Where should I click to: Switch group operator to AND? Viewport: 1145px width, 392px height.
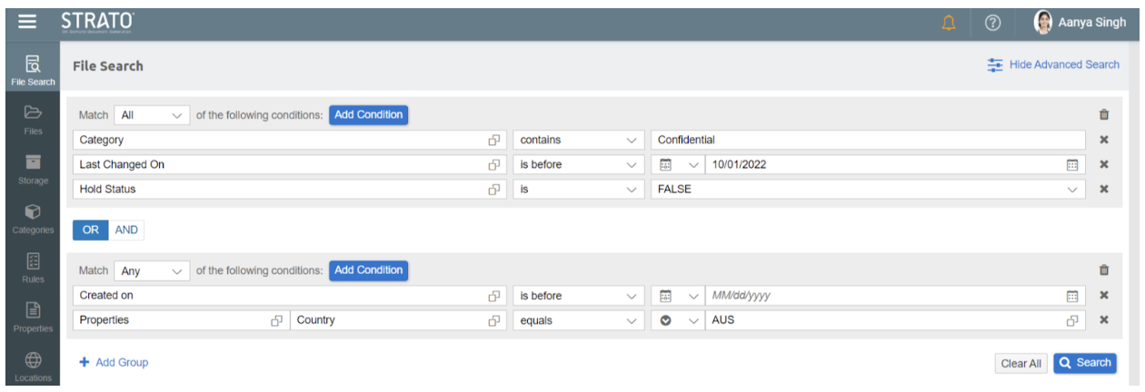pos(126,230)
